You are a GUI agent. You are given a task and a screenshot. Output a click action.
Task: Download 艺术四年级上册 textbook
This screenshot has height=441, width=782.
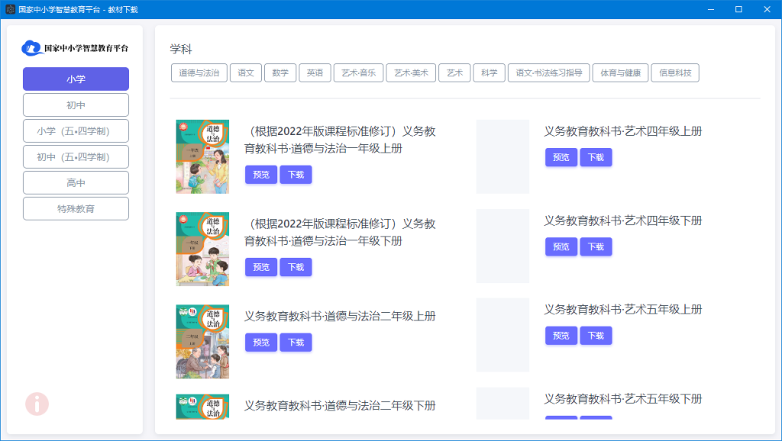[x=596, y=157]
